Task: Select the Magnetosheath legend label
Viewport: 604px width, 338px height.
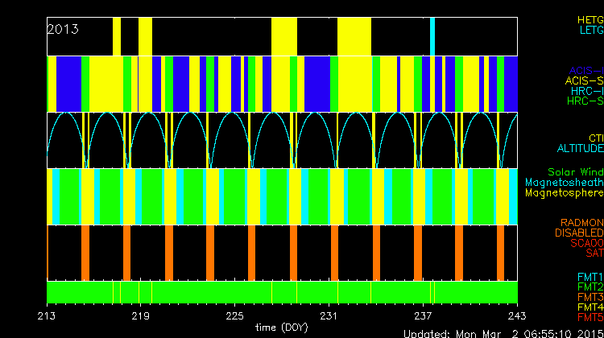Action: click(564, 183)
